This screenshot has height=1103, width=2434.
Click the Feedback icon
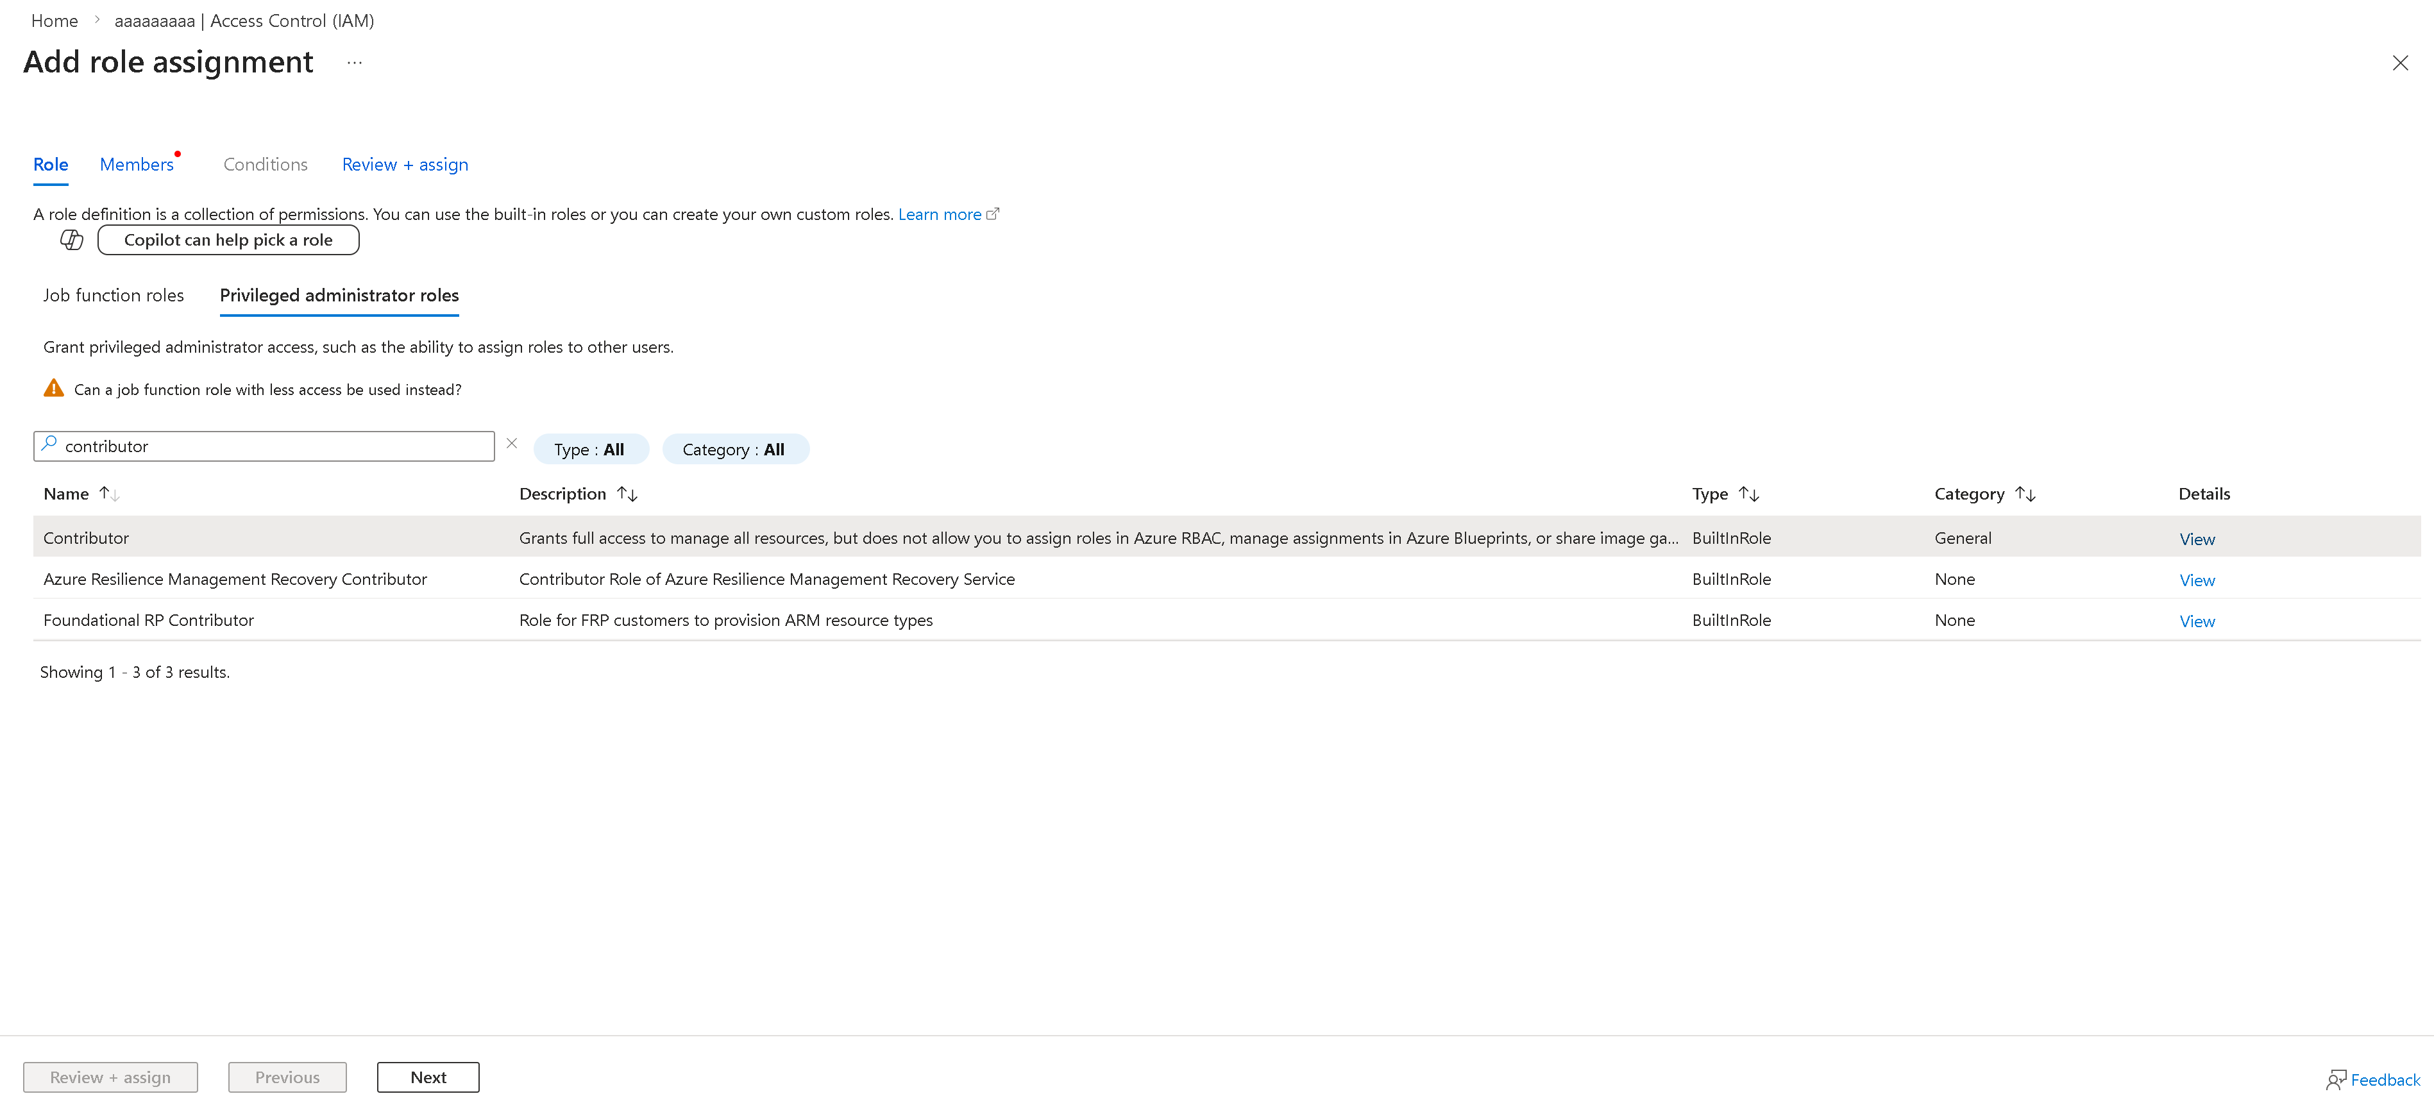(x=2336, y=1079)
